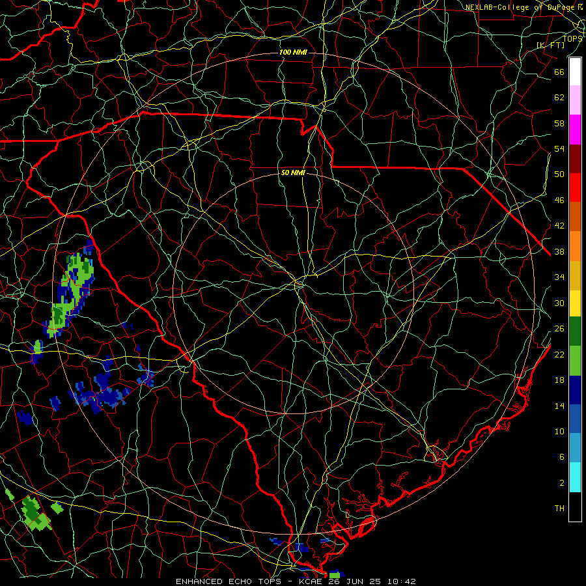Pick the gold mustard legend swatch
586x586 pixels.
coord(575,275)
